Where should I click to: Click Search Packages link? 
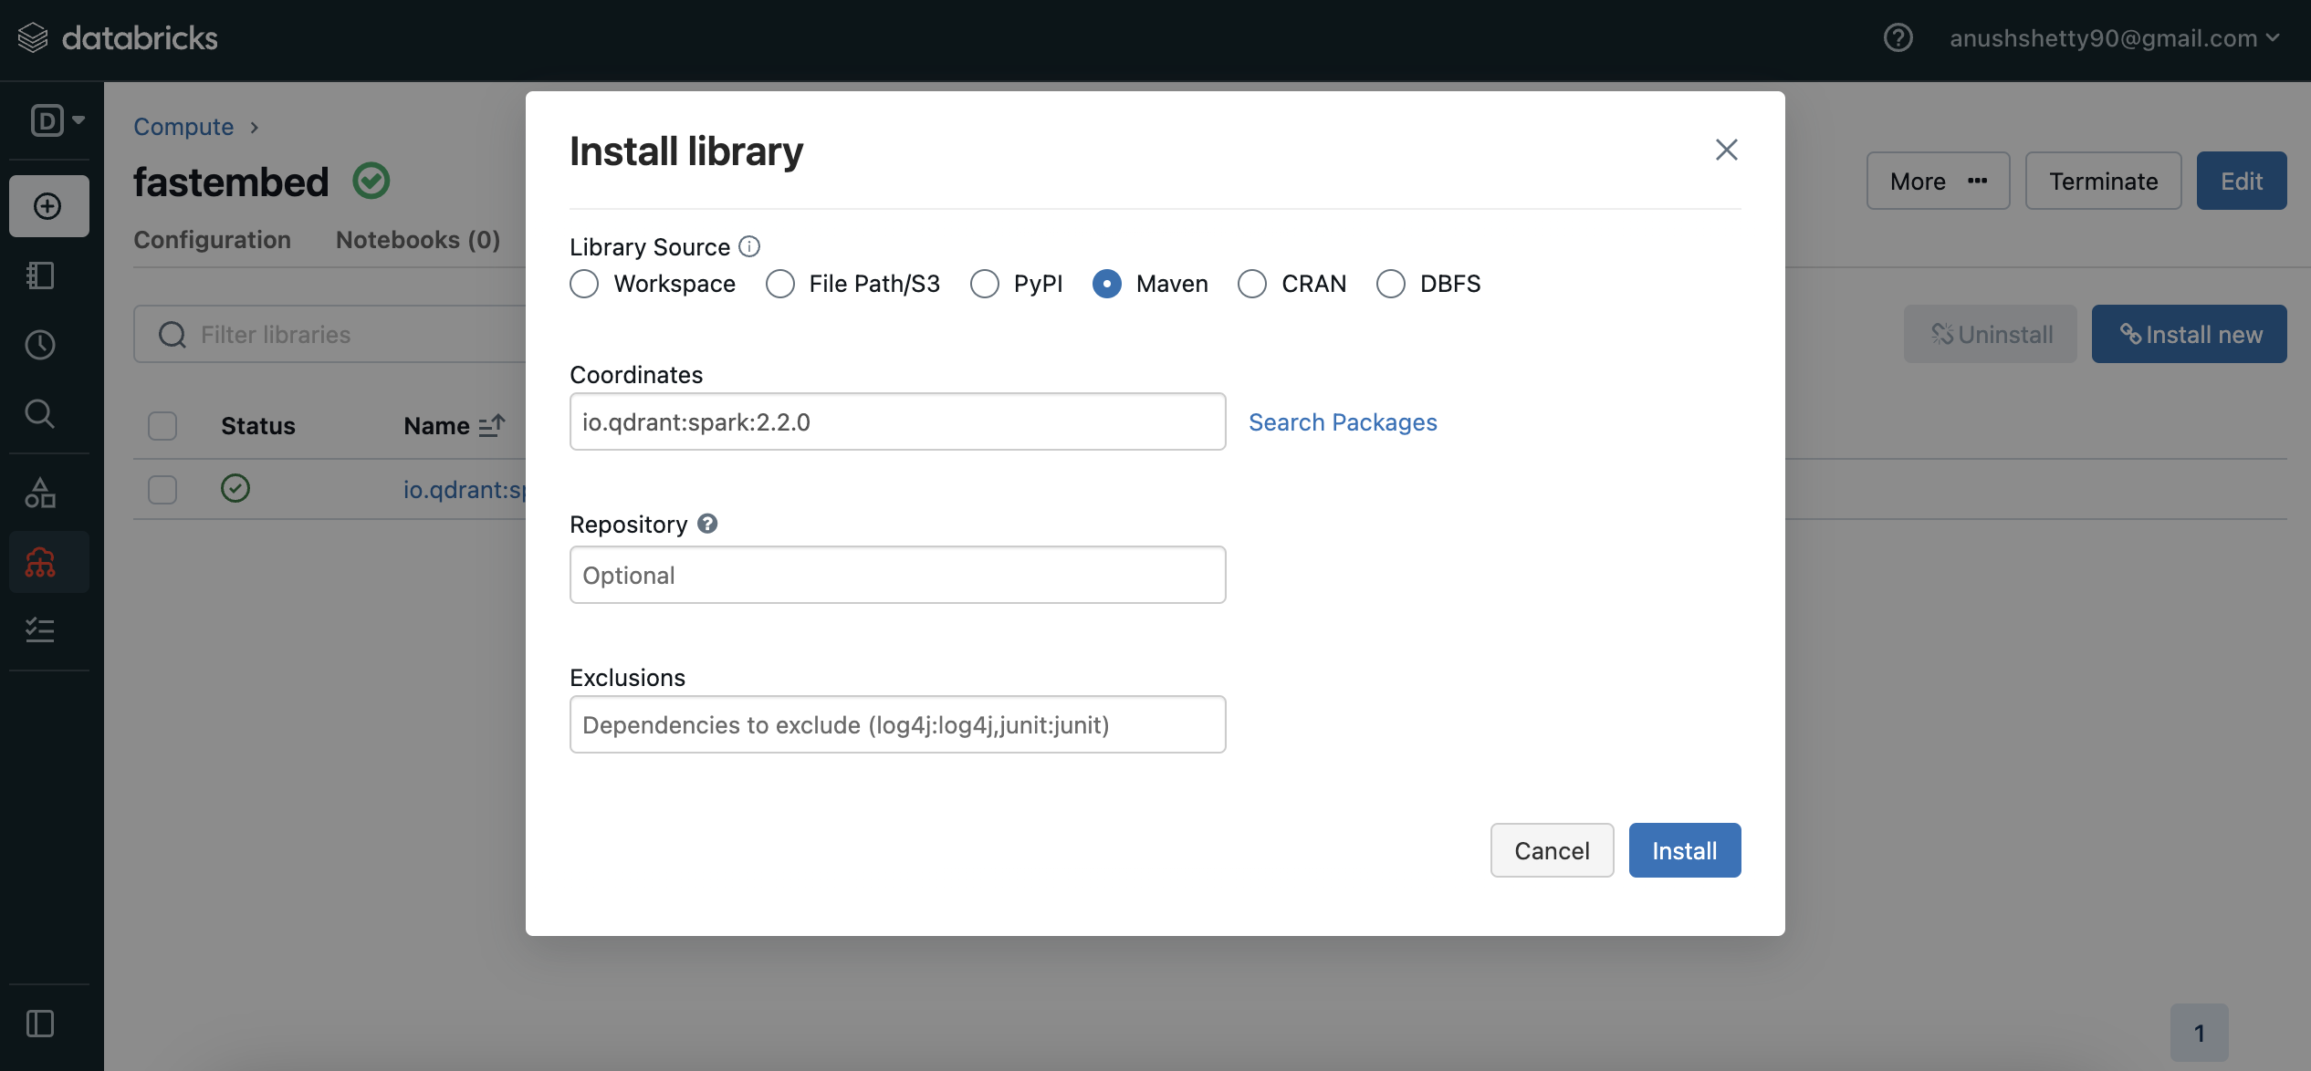[1342, 421]
